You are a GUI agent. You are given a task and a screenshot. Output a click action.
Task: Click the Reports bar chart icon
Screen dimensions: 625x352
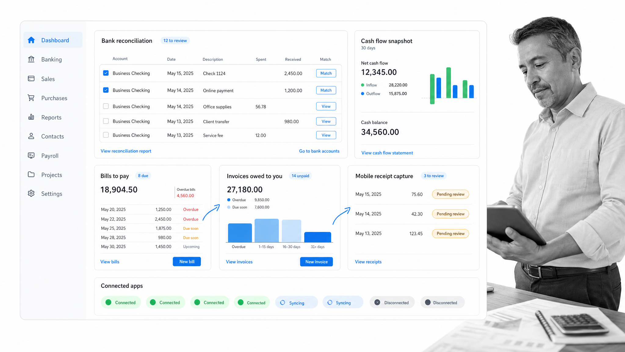(31, 117)
